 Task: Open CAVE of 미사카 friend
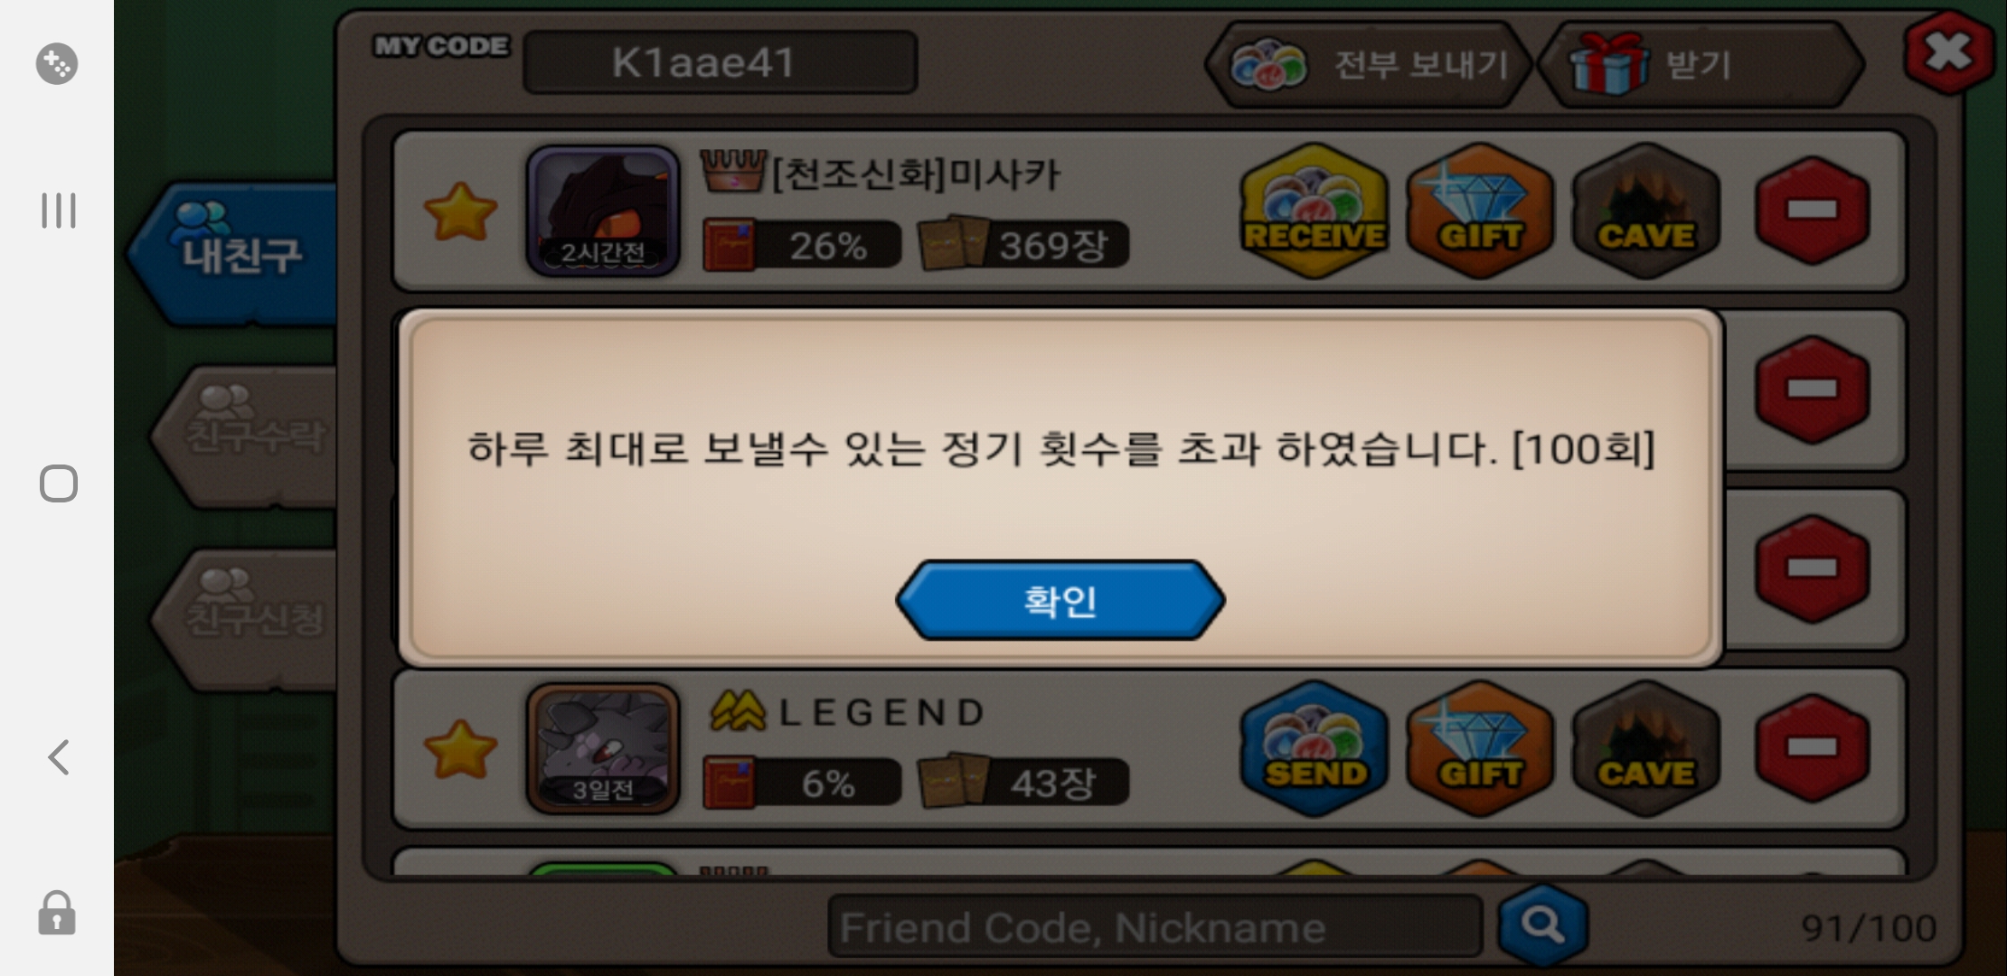tap(1645, 211)
